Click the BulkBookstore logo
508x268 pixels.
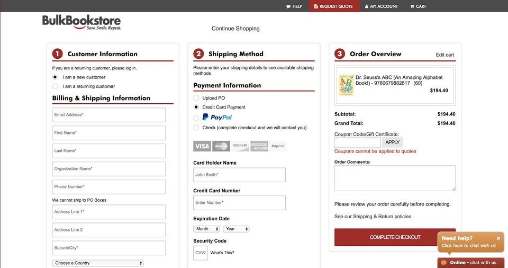(81, 22)
